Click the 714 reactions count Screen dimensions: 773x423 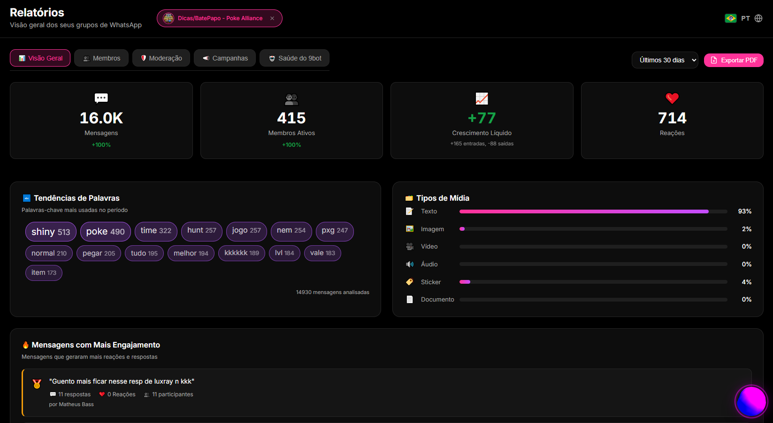(x=672, y=118)
